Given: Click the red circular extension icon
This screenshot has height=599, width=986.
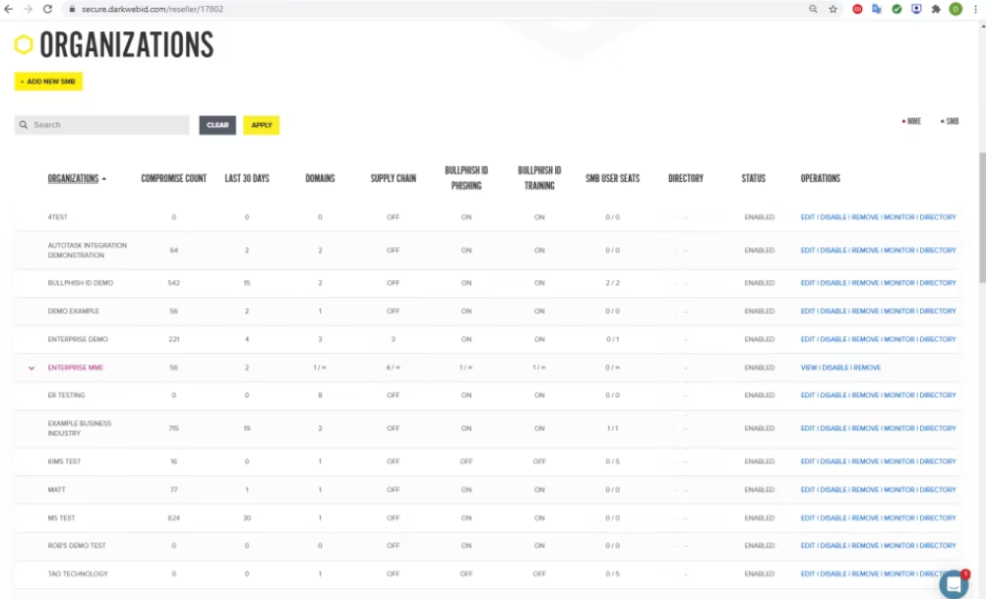Looking at the screenshot, I should [857, 9].
